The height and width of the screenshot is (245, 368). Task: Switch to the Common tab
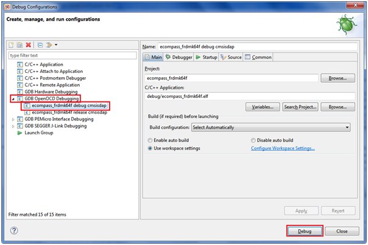[258, 57]
